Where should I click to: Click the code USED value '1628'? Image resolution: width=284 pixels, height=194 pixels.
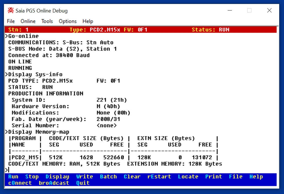[86, 157]
